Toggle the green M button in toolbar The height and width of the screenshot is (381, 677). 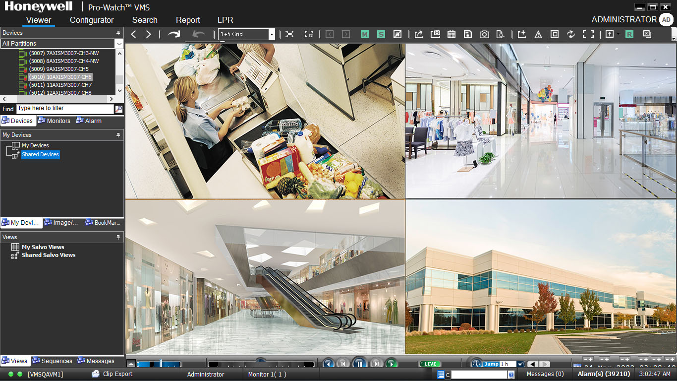point(365,34)
